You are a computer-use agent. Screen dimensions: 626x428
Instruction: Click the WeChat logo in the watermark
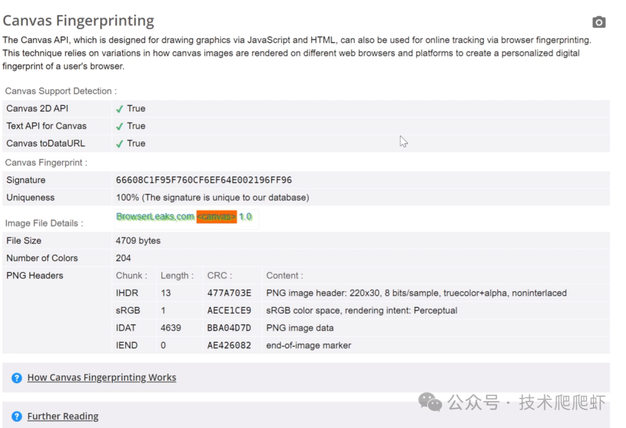click(x=430, y=401)
